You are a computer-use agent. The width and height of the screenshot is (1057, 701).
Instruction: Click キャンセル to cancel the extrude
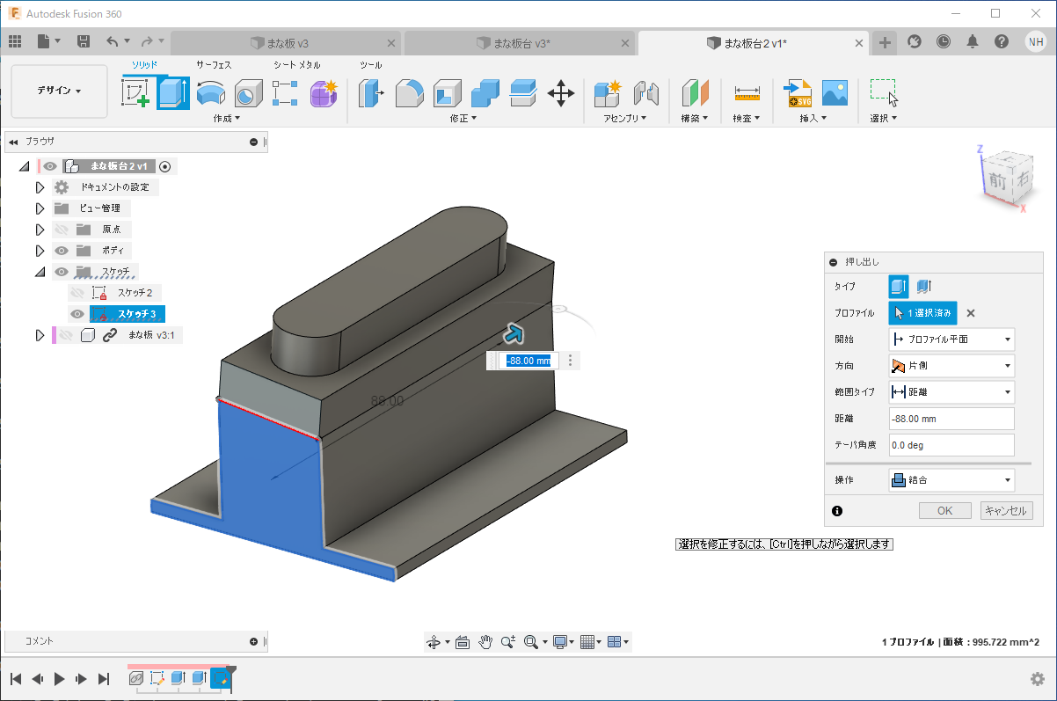tap(1005, 511)
